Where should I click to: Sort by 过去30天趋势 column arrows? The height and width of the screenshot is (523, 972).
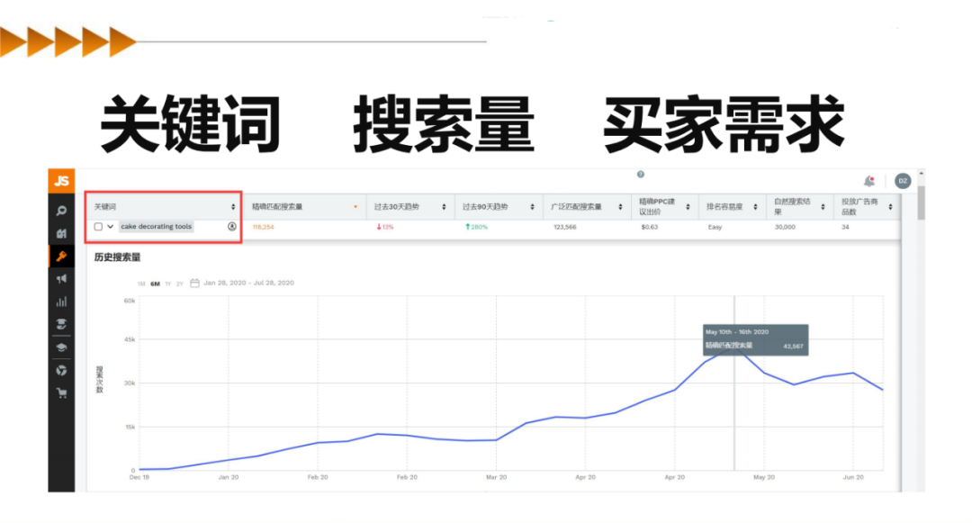pyautogui.click(x=444, y=207)
